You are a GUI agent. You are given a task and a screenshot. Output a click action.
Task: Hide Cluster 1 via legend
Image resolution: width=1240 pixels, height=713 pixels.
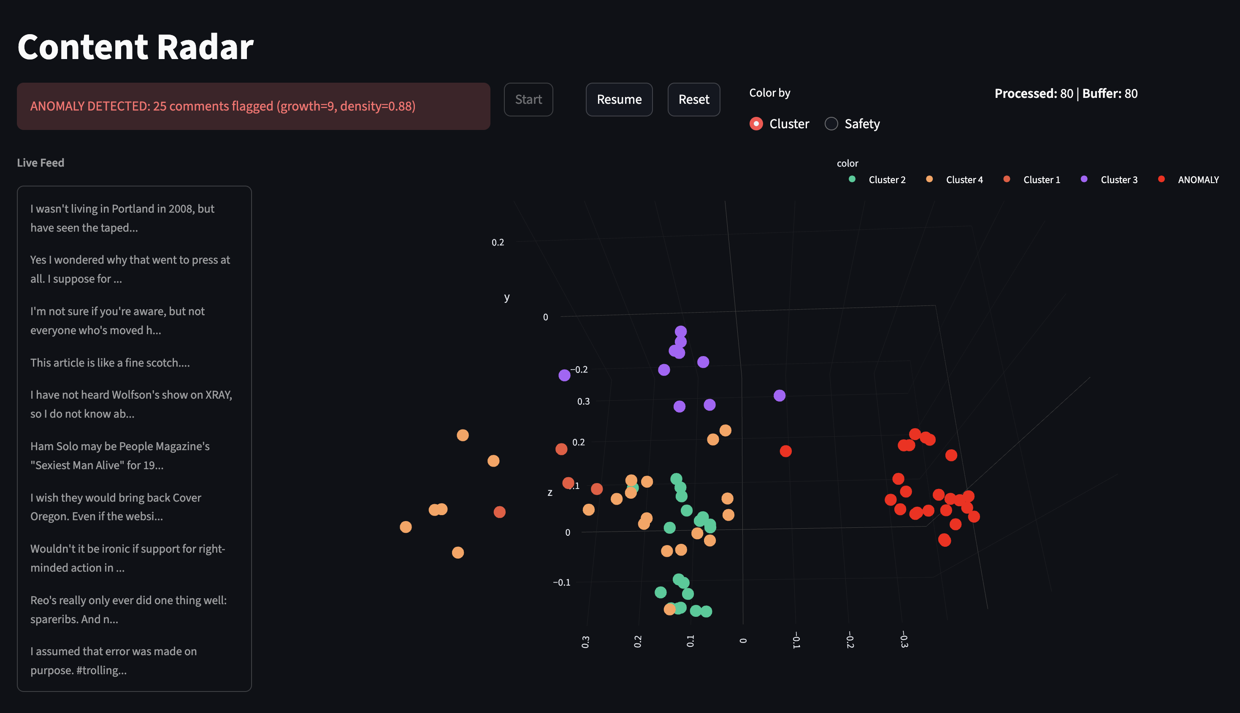(1041, 180)
